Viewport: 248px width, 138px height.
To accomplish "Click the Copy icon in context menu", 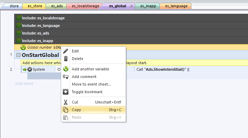I will pos(66,110).
